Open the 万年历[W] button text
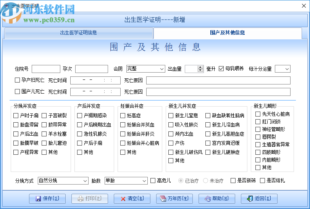The width and height of the screenshot is (310, 209). tap(178, 198)
